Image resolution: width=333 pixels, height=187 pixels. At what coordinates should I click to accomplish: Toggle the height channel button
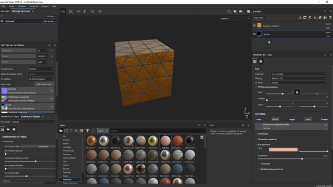pos(324,119)
